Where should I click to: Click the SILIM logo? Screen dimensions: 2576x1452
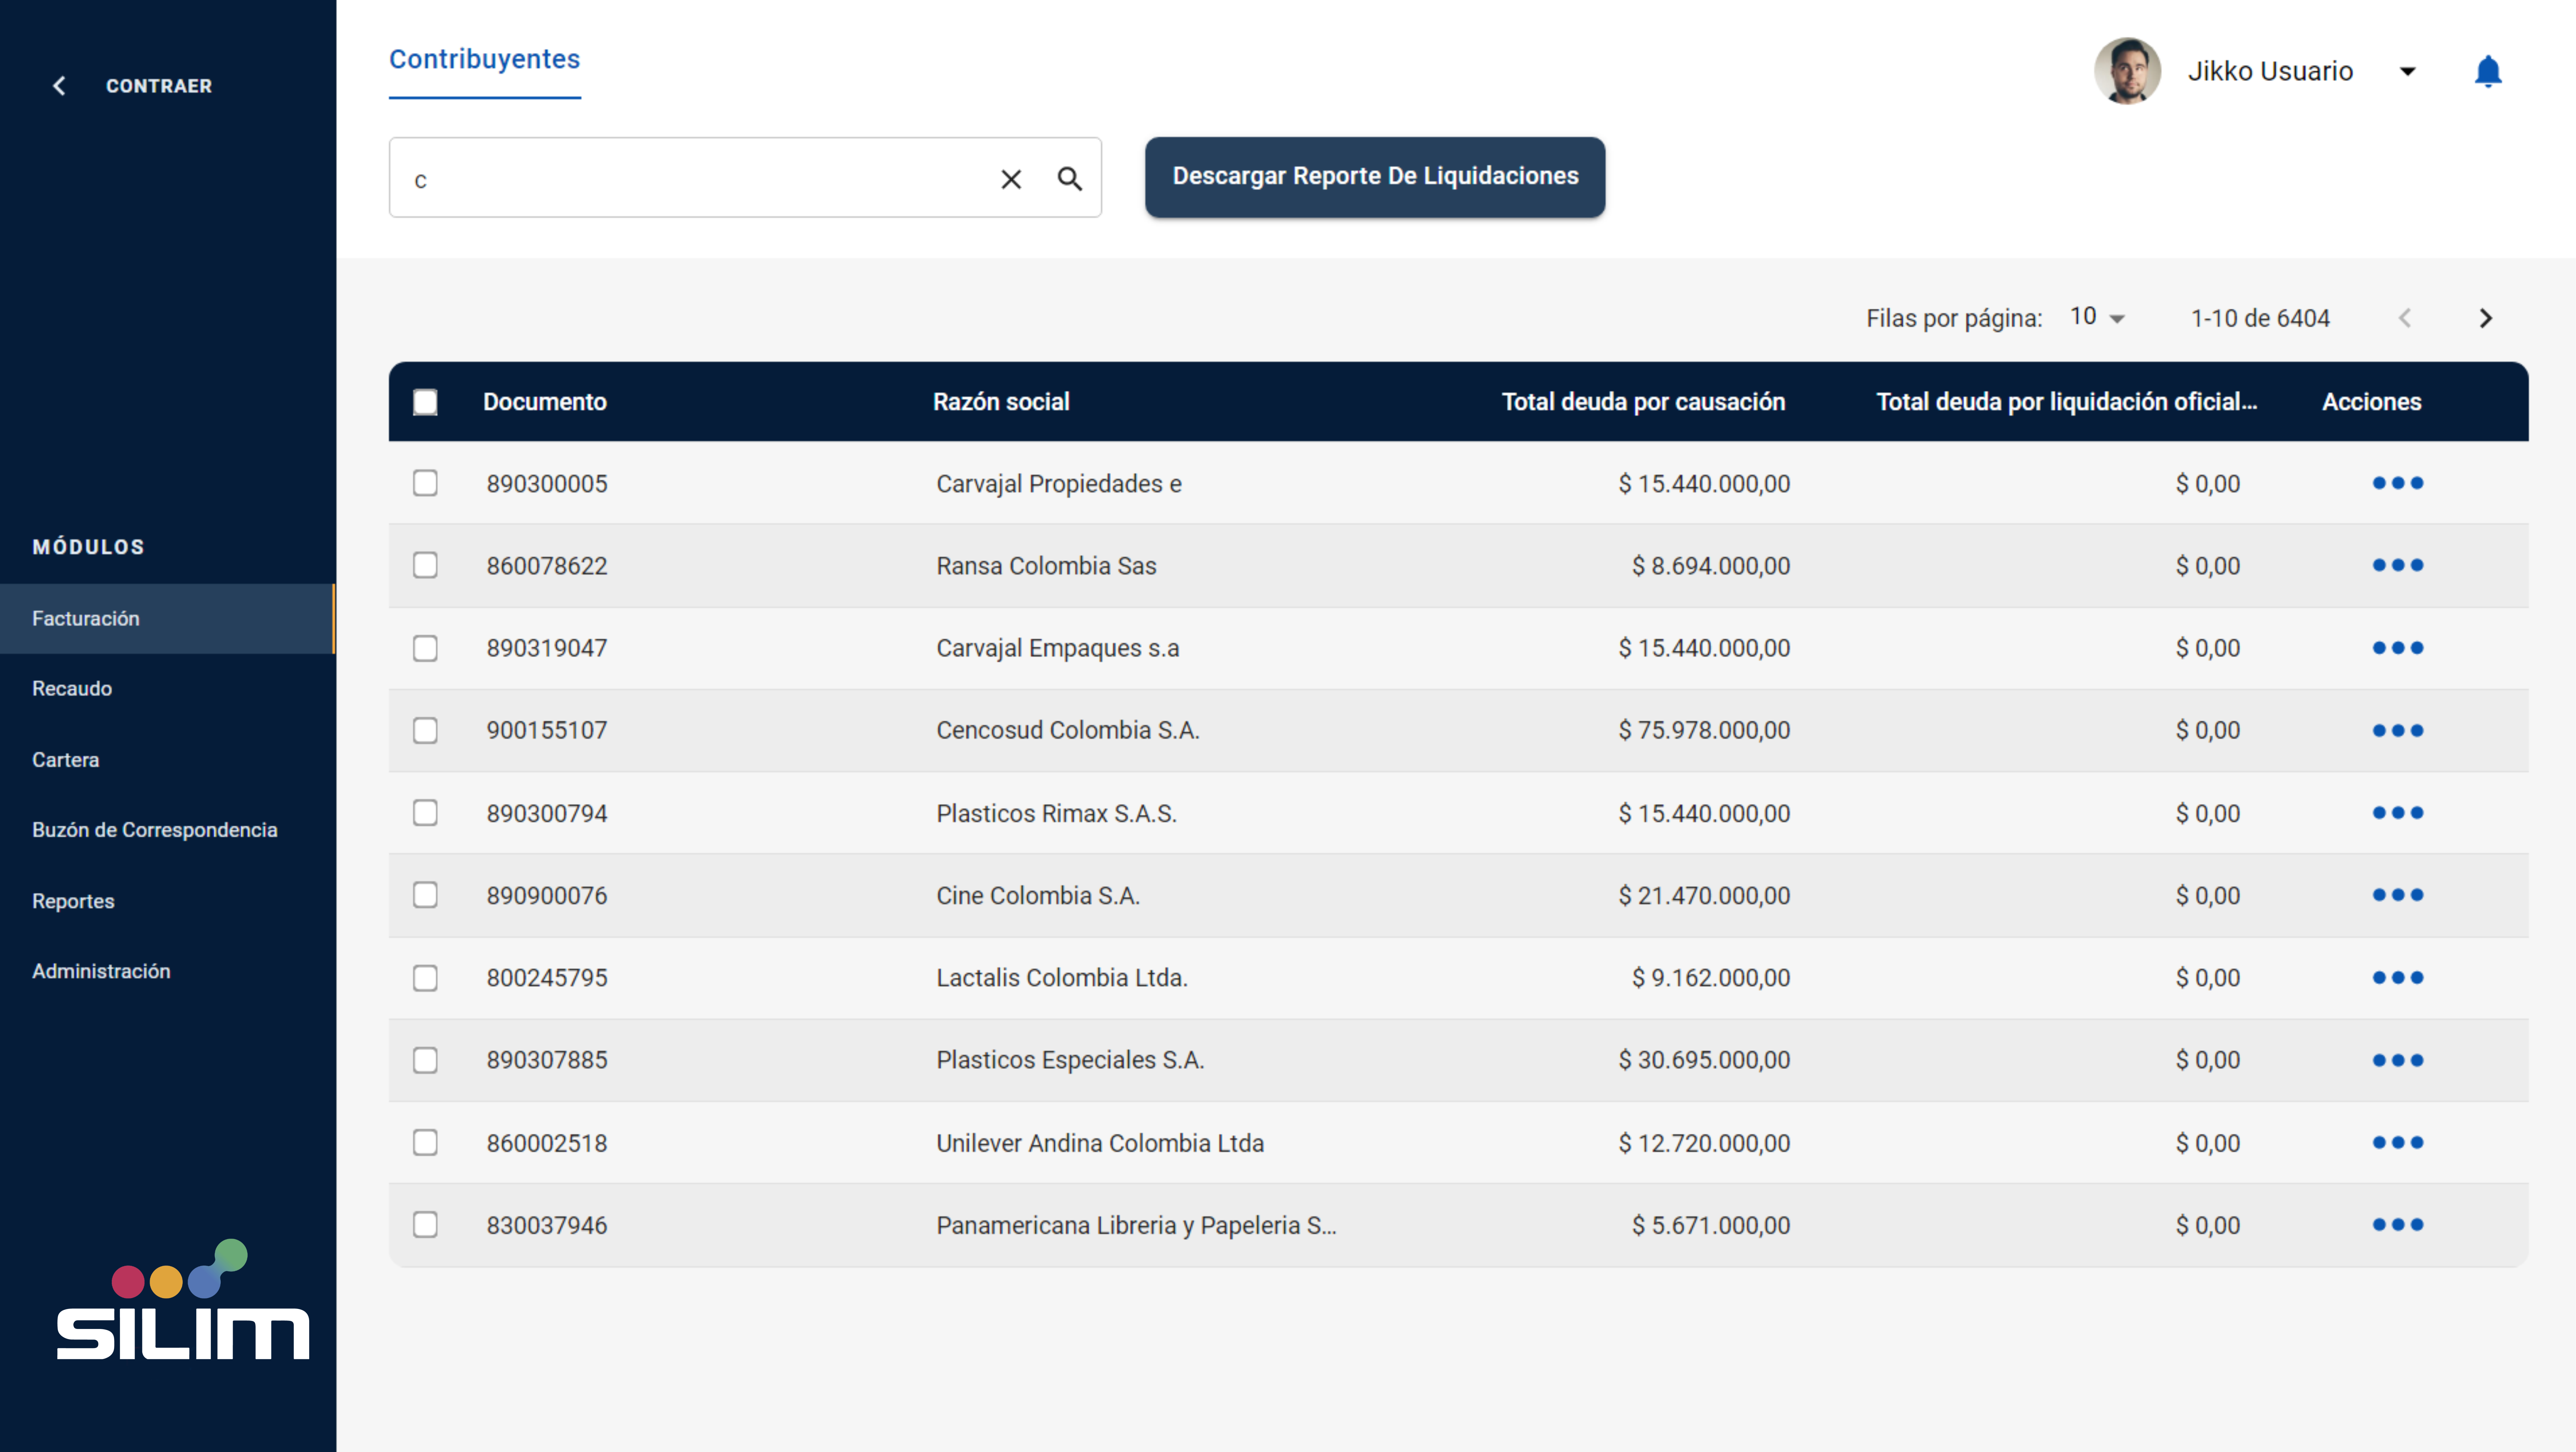pos(183,1299)
